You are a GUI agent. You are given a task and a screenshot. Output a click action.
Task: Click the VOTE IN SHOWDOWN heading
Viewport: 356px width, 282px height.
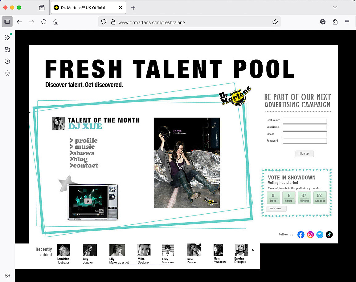[292, 178]
